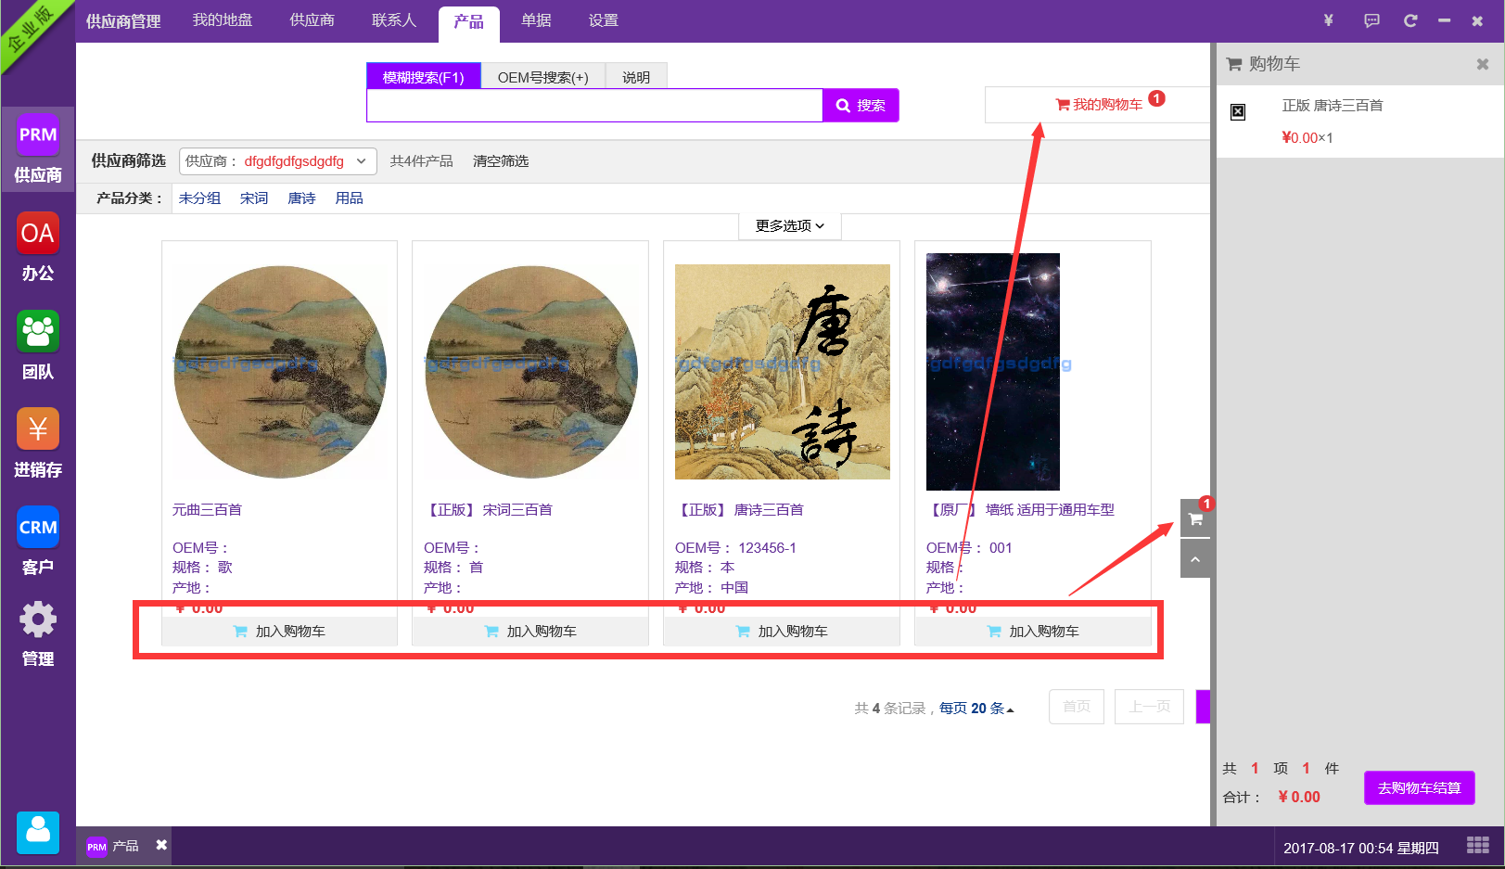Click the ¥ currency icon in title bar
This screenshot has height=869, width=1505.
(x=1328, y=20)
